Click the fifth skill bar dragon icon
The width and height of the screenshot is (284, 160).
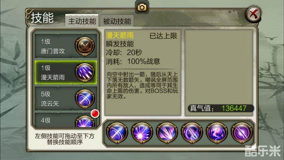pos(217,133)
